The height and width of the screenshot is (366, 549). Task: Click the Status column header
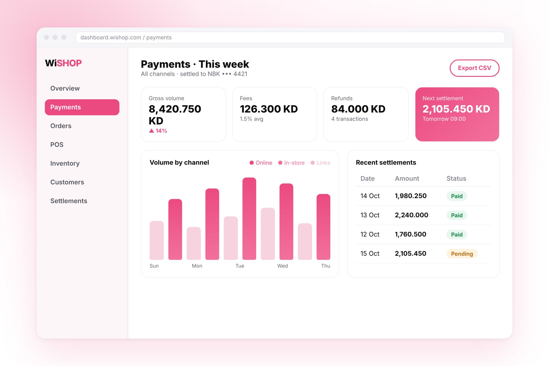(x=456, y=179)
